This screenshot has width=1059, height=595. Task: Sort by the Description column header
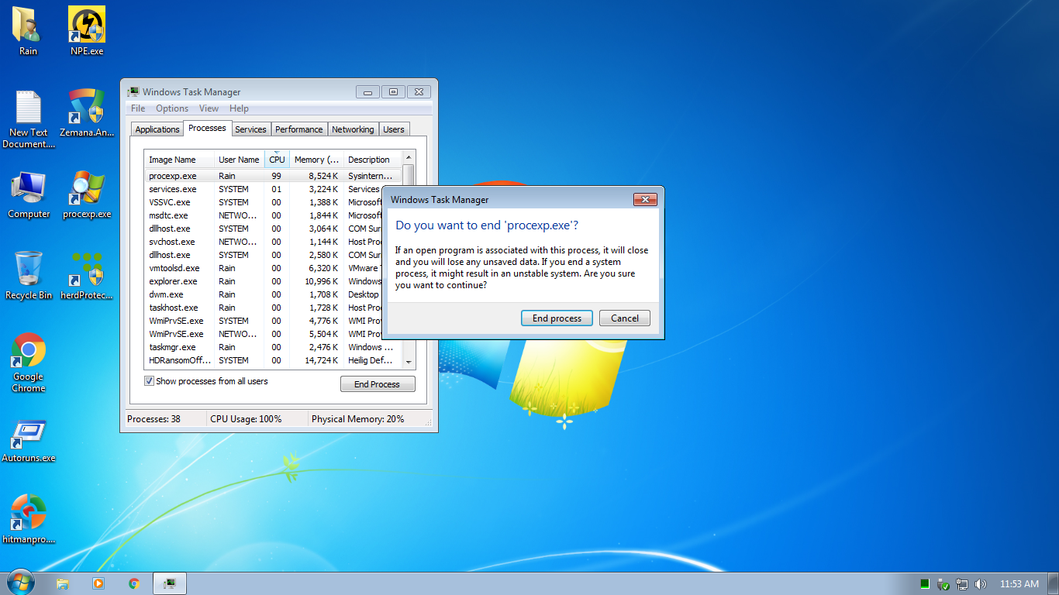(x=373, y=160)
